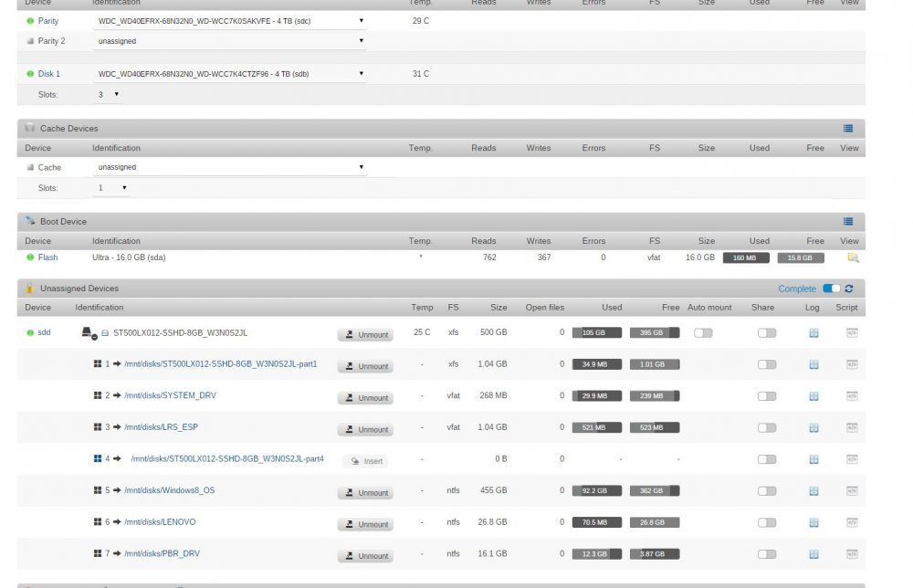Open the Cache Devices list view icon
The height and width of the screenshot is (588, 913).
tap(848, 129)
